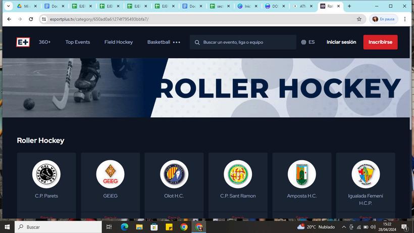Click the browser forward arrow

click(20, 19)
